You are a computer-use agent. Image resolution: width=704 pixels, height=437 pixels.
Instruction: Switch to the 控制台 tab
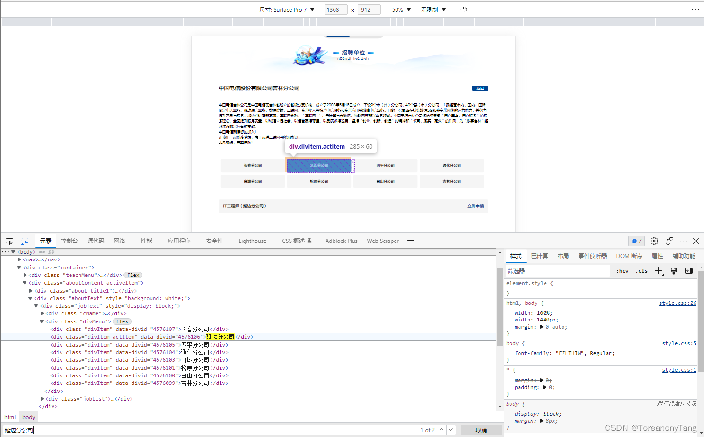[x=69, y=241]
